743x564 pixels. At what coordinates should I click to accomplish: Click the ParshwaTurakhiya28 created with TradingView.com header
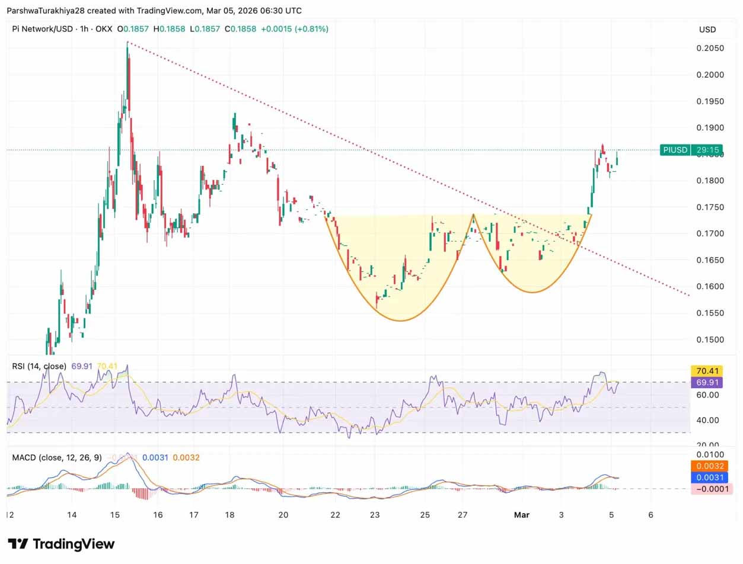155,11
